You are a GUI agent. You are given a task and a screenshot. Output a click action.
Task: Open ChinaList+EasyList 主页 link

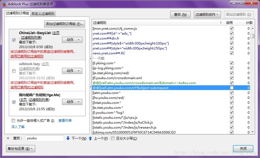click(x=56, y=33)
